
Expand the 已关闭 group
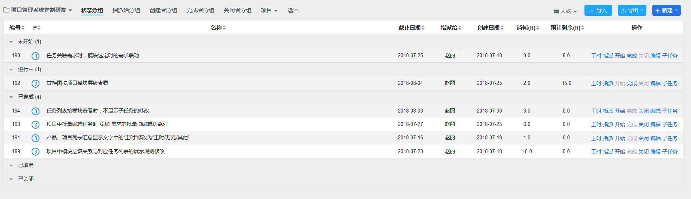click(x=11, y=179)
